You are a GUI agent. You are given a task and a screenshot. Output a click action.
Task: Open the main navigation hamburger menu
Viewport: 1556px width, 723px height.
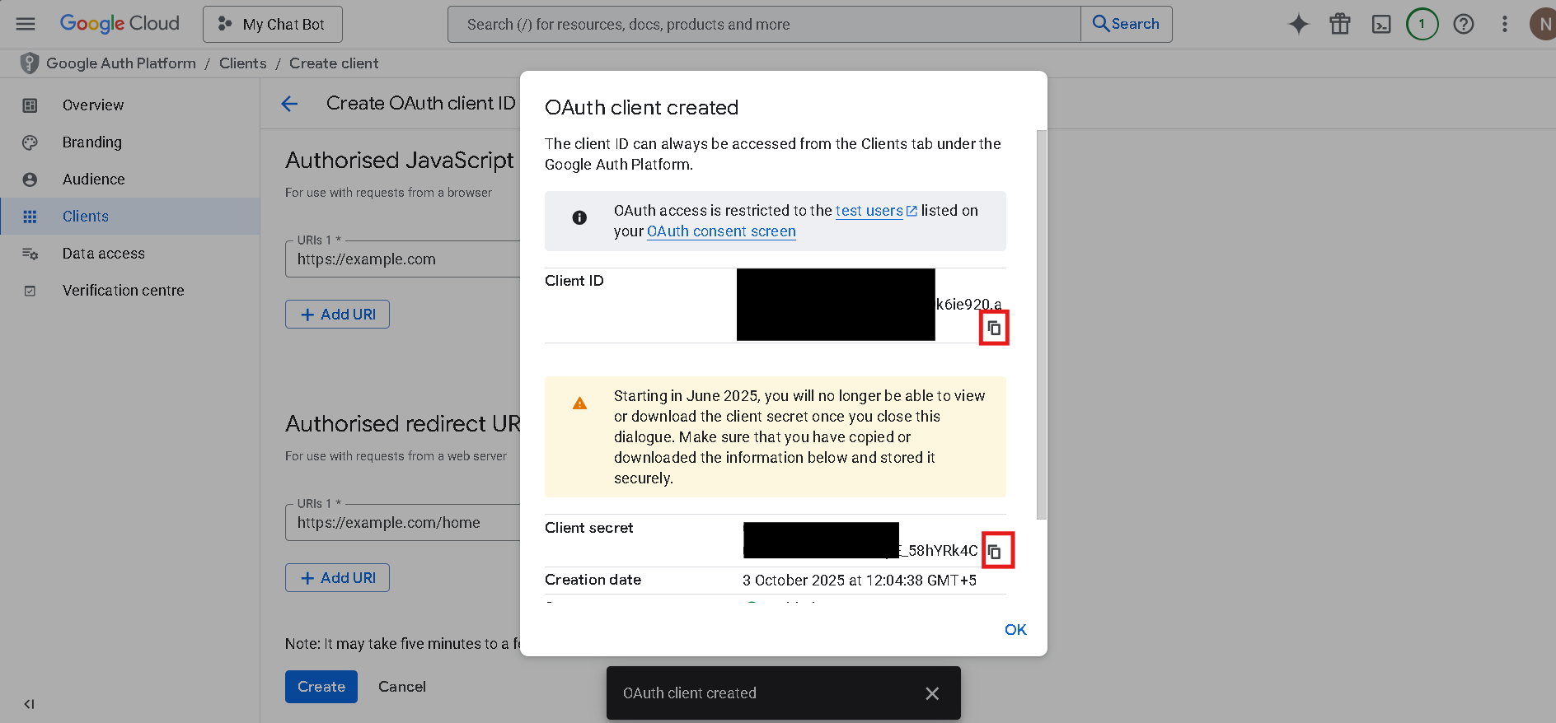tap(26, 24)
